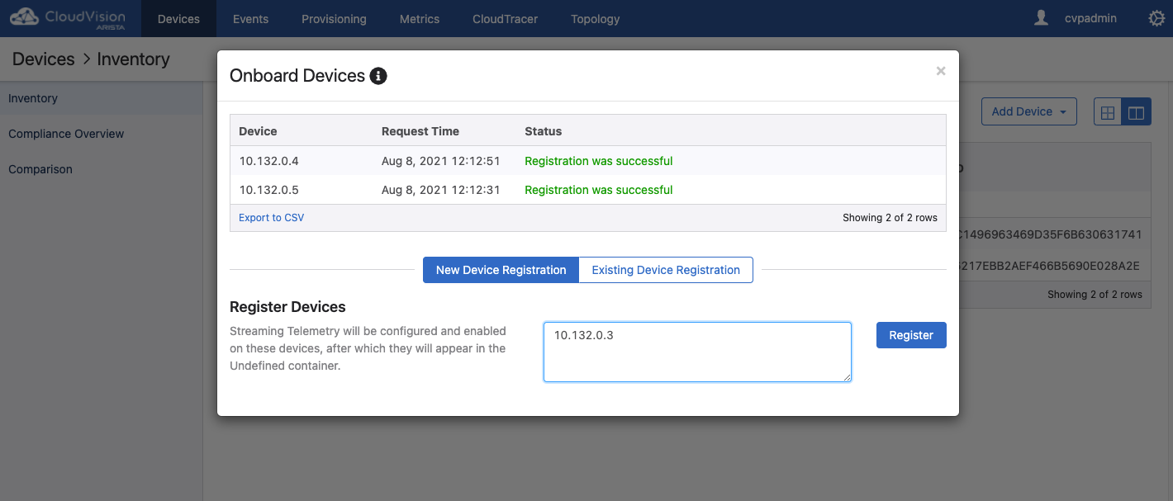Switch to grid layout view icon

(1108, 112)
